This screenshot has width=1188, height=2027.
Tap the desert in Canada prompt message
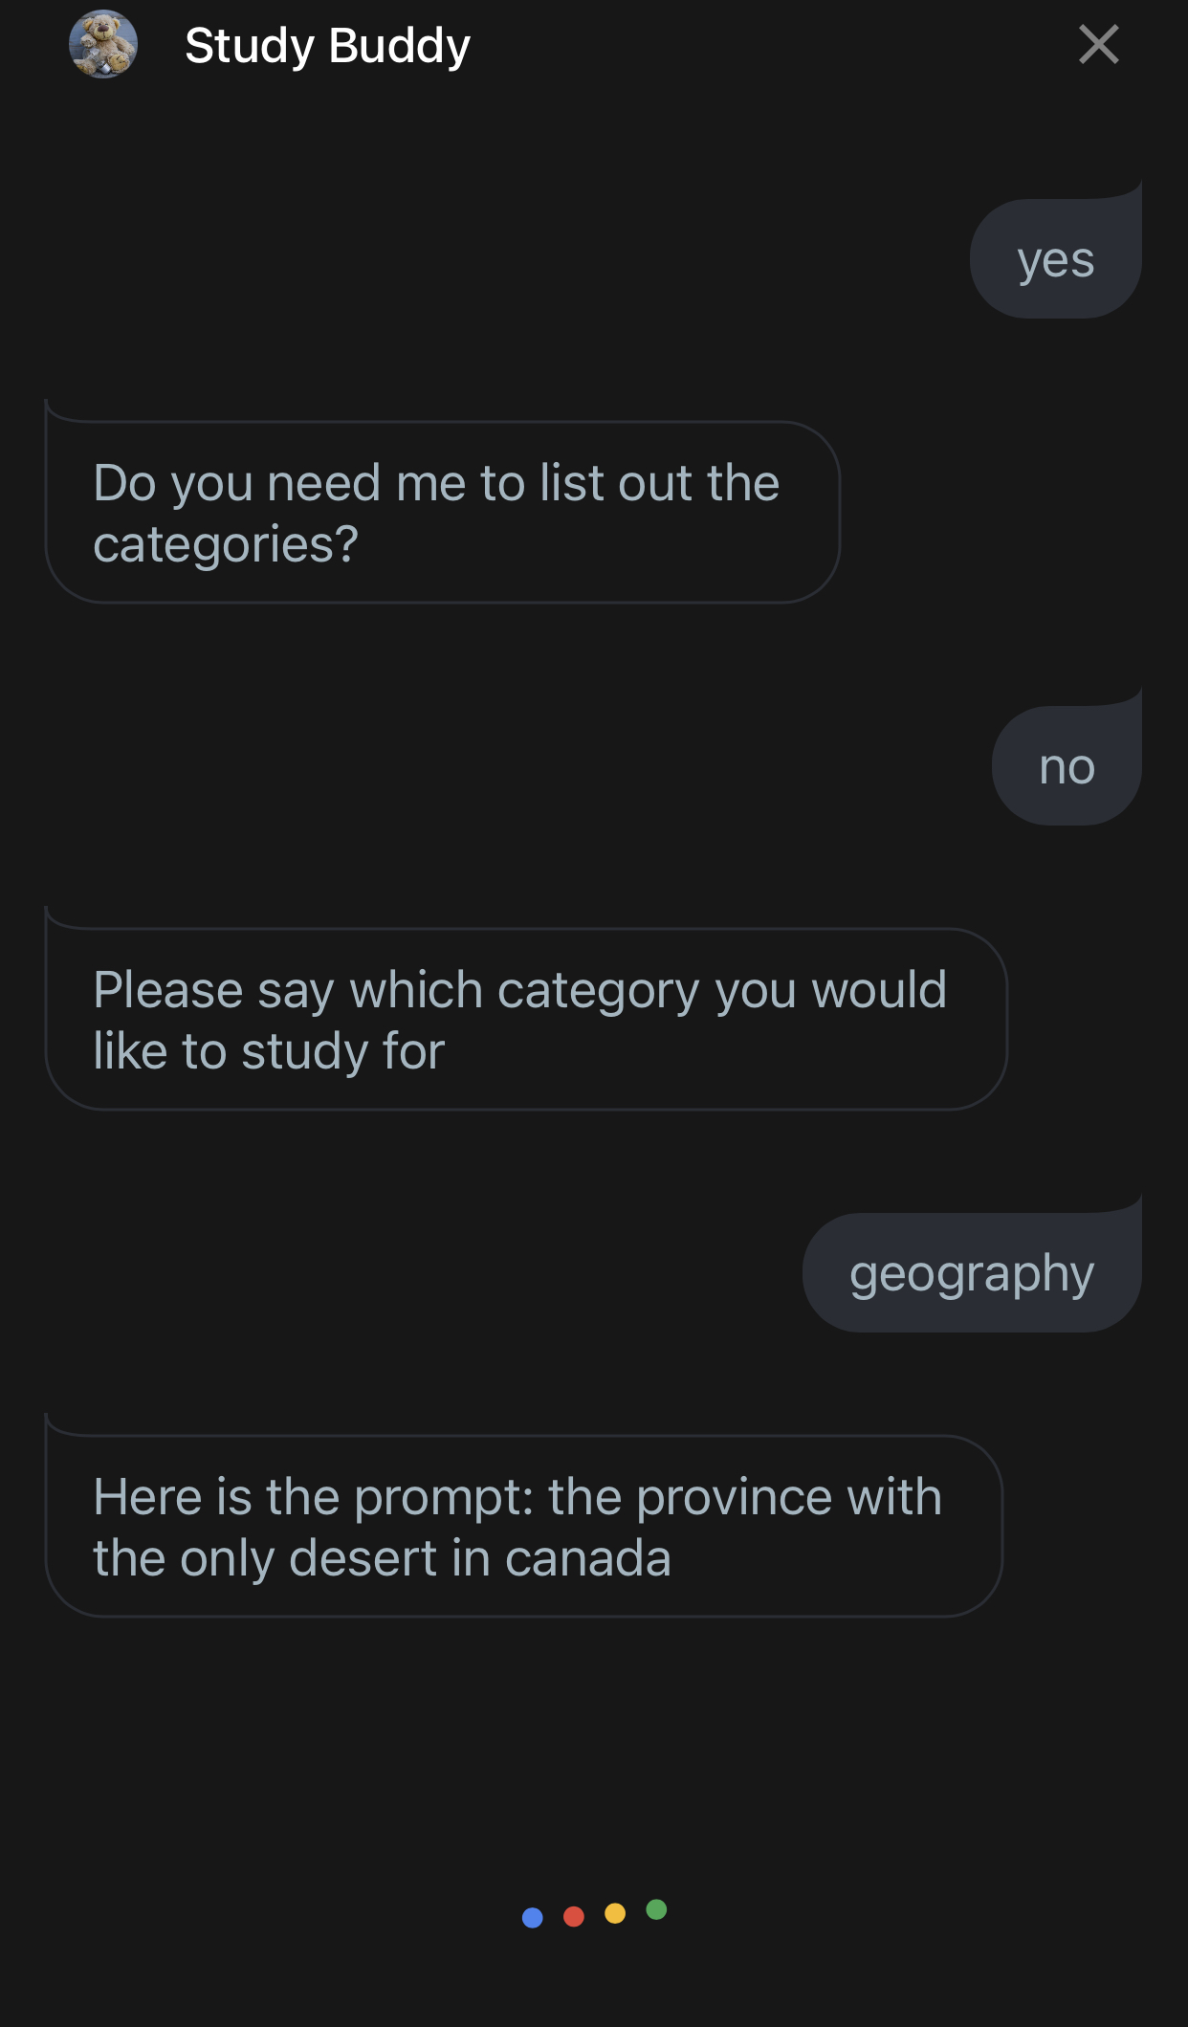point(523,1527)
